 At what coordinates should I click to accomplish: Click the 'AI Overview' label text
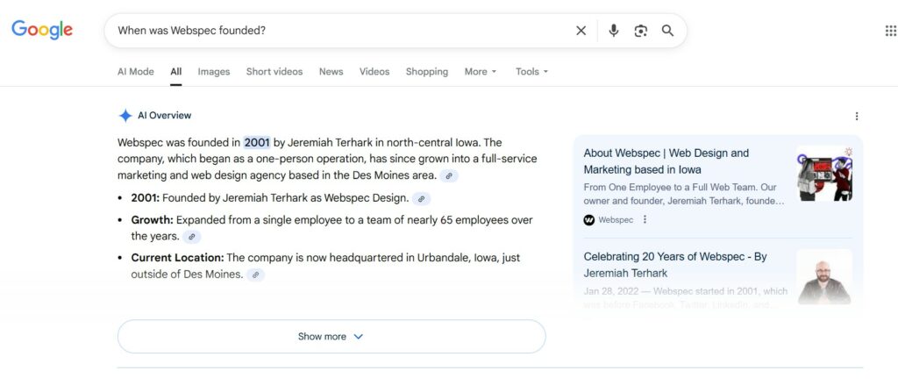click(x=164, y=116)
